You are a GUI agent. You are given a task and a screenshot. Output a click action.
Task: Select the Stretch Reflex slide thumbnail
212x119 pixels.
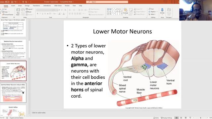13,111
